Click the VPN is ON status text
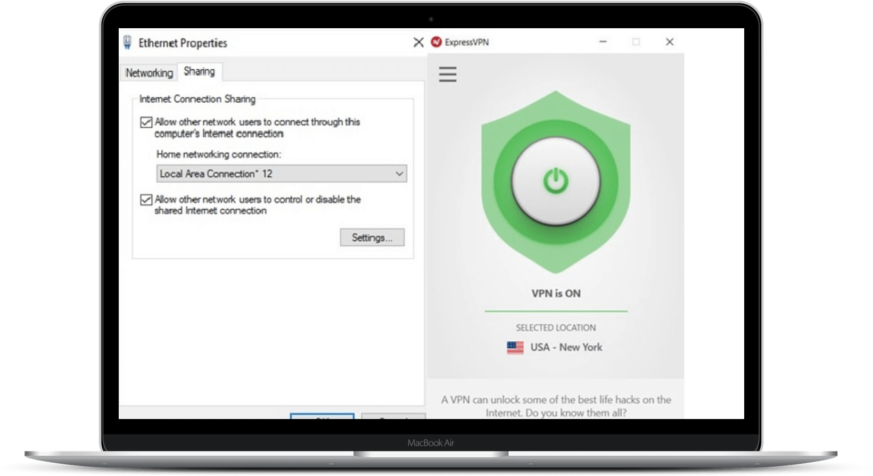The image size is (873, 476). (x=556, y=293)
